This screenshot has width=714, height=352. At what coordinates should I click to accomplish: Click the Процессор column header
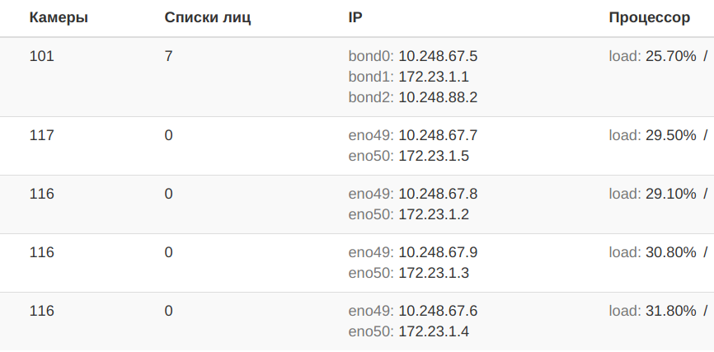[x=650, y=18]
